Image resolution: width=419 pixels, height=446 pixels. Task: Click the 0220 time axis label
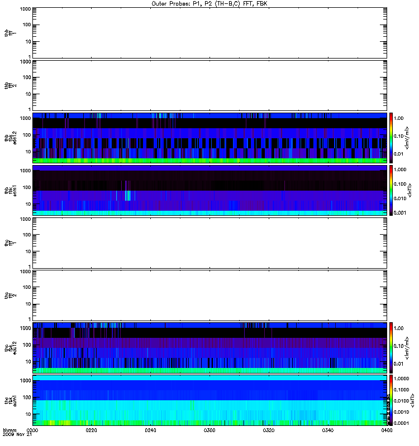pyautogui.click(x=91, y=430)
